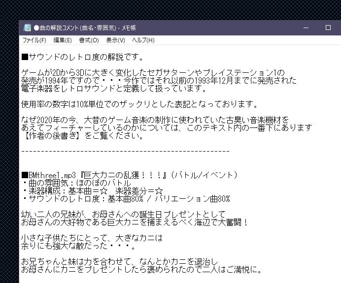The height and width of the screenshot is (283, 341).
Task: Open the ヘルプ(H) help menu
Action: 143,40
